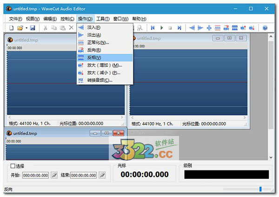Choose 放大（减小）(P)... menu entry
Viewport: 279px width, 197px height.
105,73
